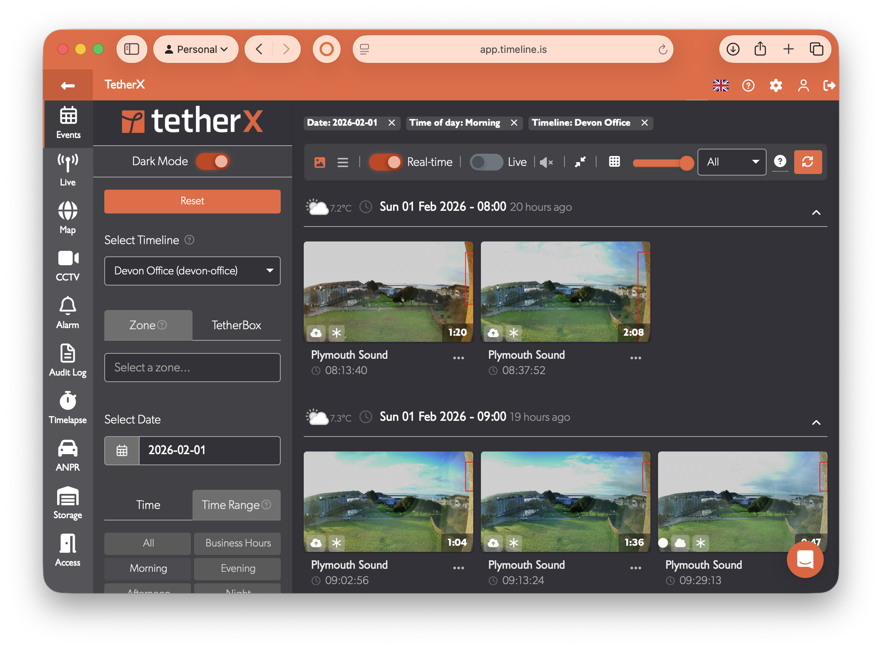Image resolution: width=882 pixels, height=650 pixels.
Task: Adjust the thumbnail size slider
Action: (x=663, y=162)
